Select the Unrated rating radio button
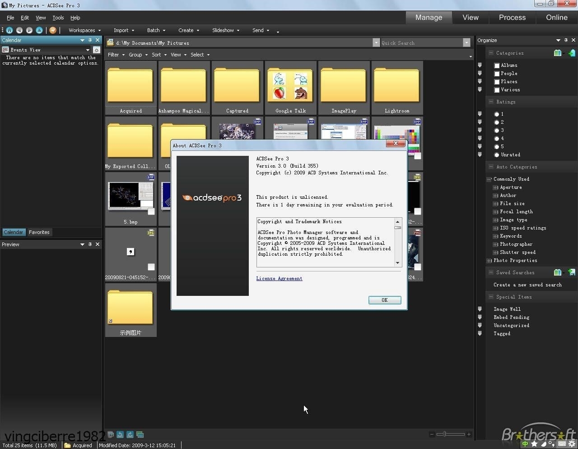Viewport: 578px width, 449px height. (x=497, y=155)
